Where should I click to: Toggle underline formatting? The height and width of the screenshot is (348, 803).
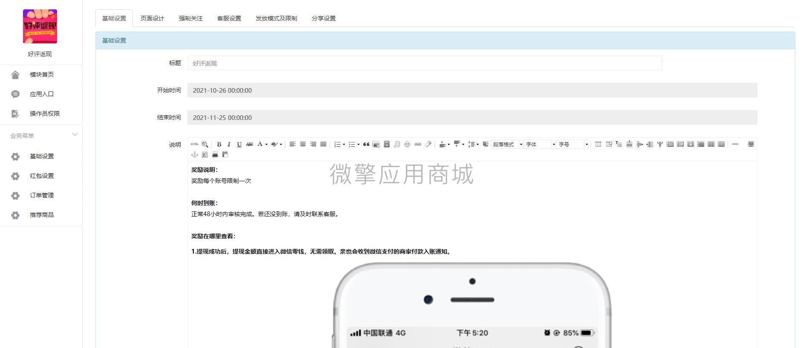point(239,144)
